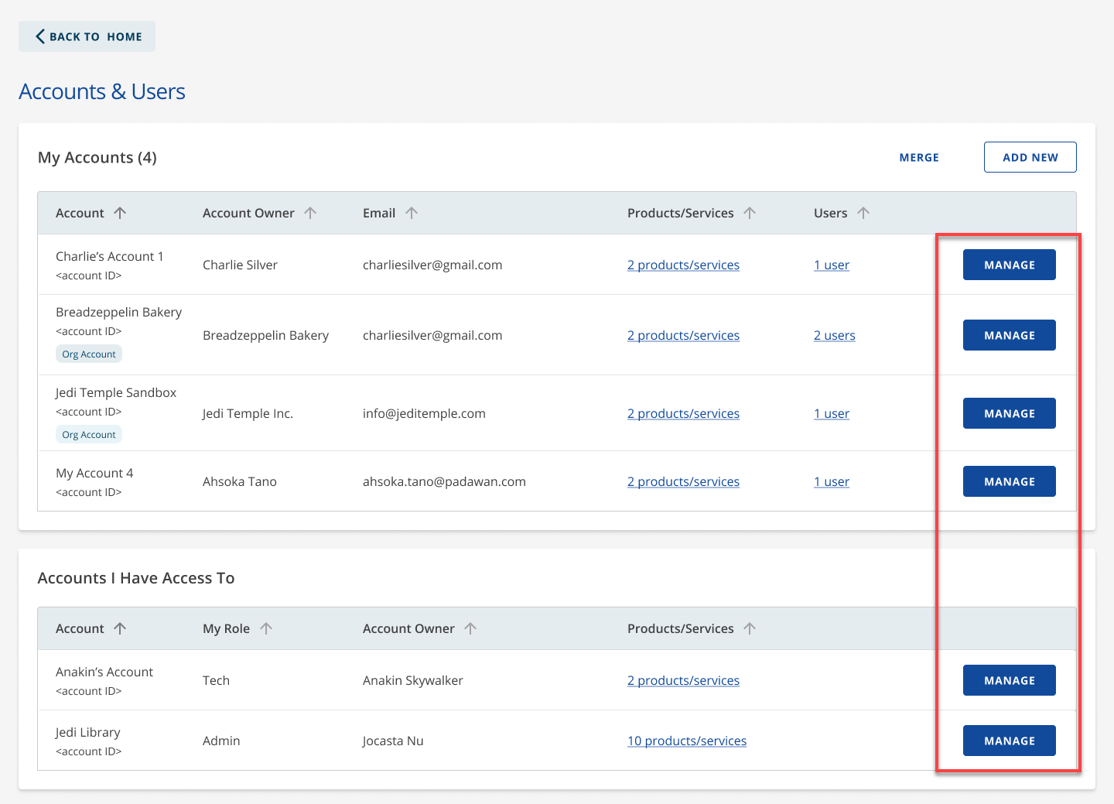Open 10 products/services link for Jedi Library
The image size is (1114, 804).
687,741
